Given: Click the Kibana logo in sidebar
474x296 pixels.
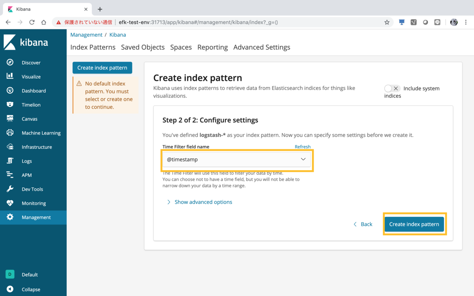Looking at the screenshot, I should pos(26,42).
